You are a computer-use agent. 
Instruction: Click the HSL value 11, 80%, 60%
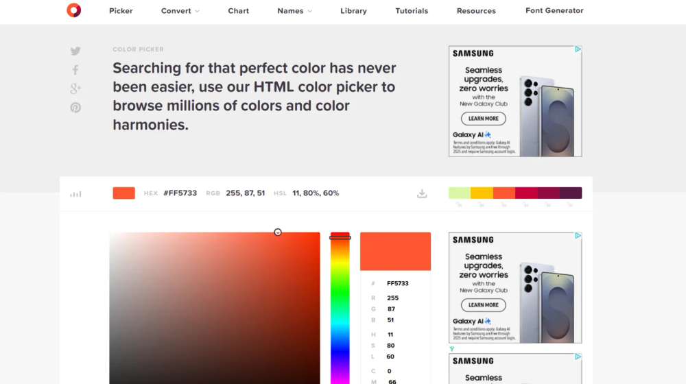click(316, 193)
